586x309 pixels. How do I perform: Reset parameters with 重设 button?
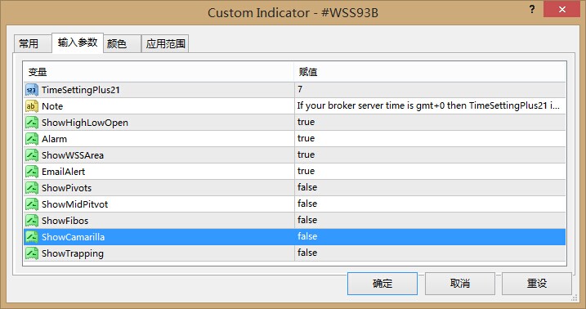click(x=537, y=284)
